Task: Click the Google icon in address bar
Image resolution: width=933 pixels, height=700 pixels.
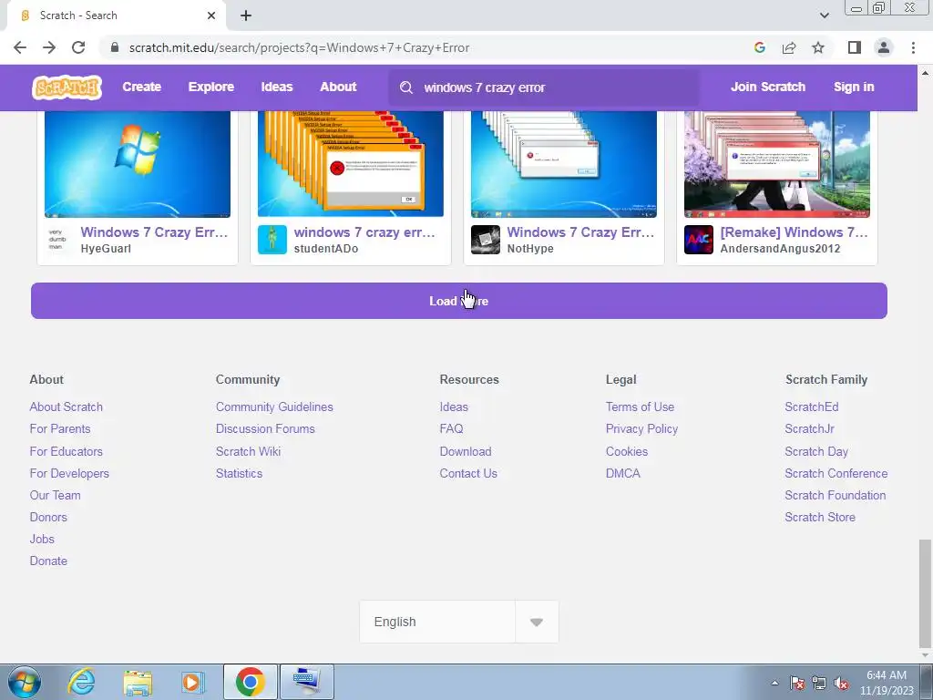Action: 759,47
